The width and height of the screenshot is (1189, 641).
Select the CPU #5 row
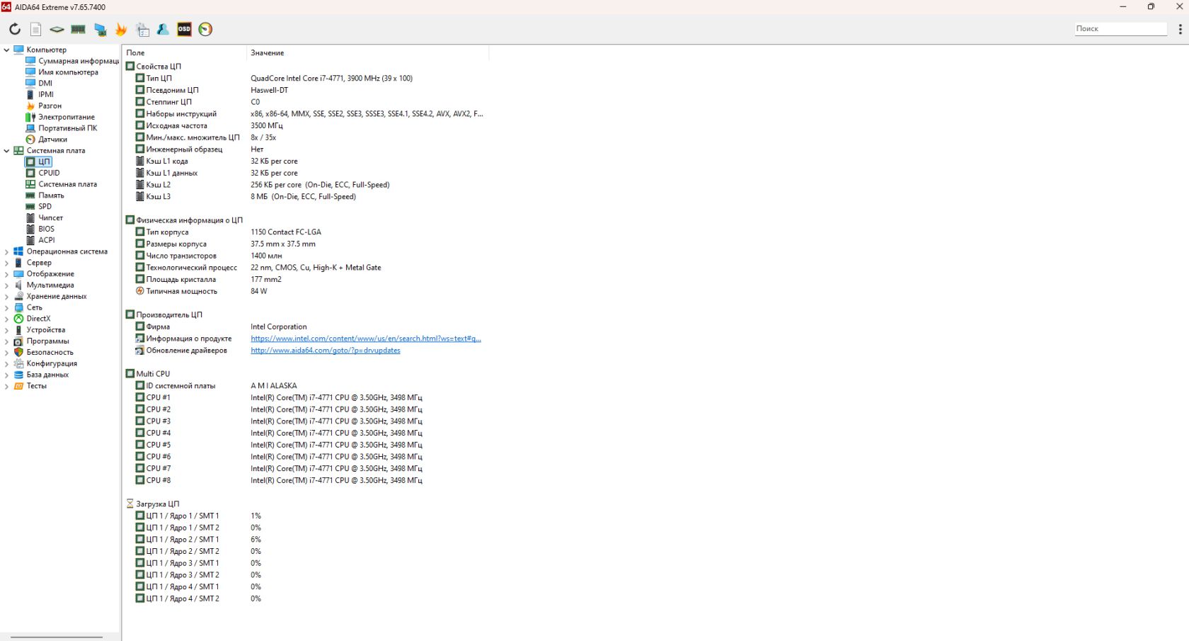pyautogui.click(x=306, y=445)
